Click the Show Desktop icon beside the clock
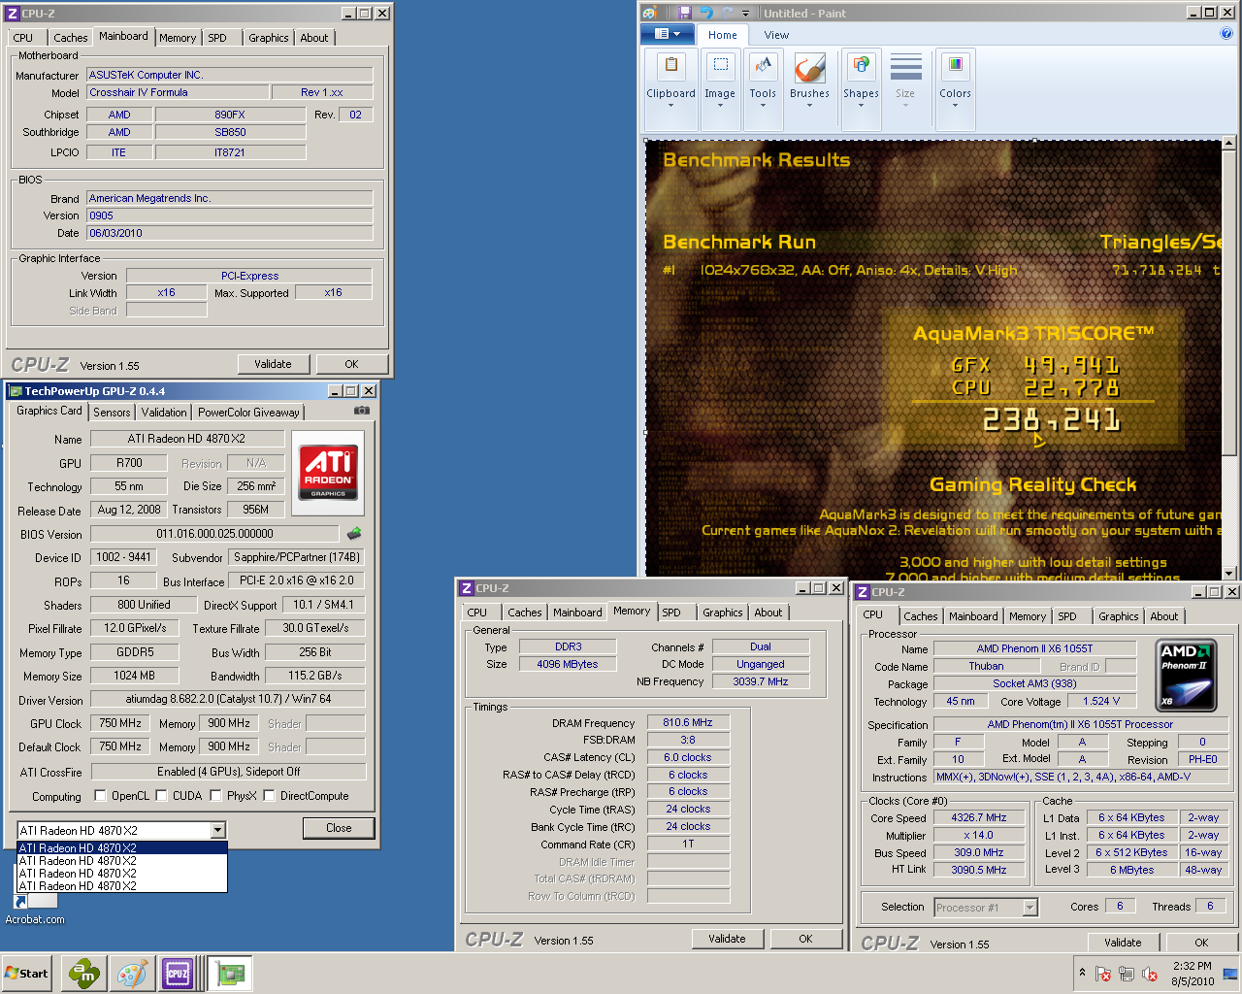Image resolution: width=1242 pixels, height=994 pixels. pos(1230,974)
